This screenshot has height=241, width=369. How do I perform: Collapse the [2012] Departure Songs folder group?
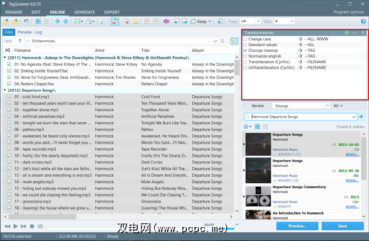click(5, 90)
